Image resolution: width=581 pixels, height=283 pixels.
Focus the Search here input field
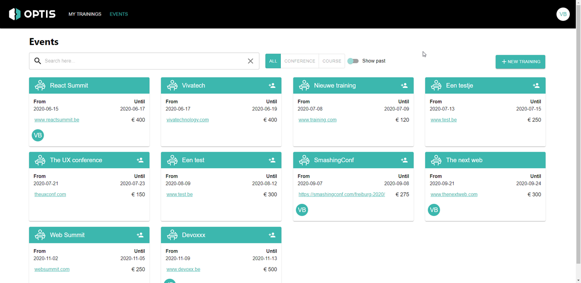pyautogui.click(x=144, y=61)
